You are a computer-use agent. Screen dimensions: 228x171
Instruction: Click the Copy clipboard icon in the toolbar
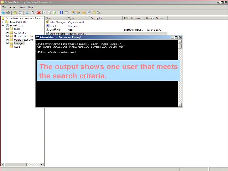[32, 13]
